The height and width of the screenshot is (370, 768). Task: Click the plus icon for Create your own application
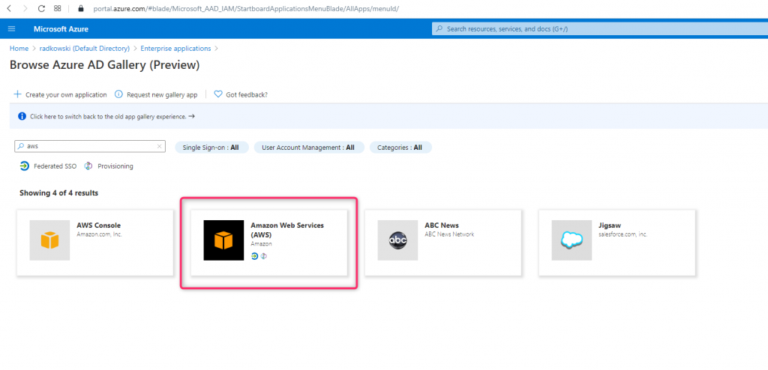click(17, 94)
